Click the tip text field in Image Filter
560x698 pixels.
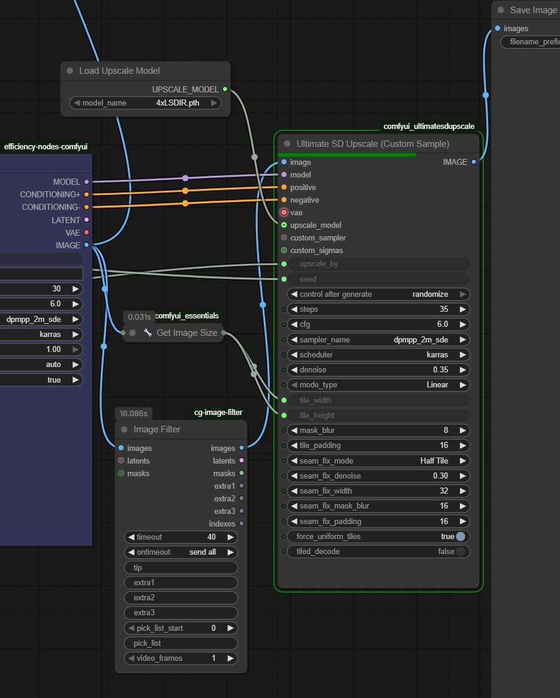[180, 567]
